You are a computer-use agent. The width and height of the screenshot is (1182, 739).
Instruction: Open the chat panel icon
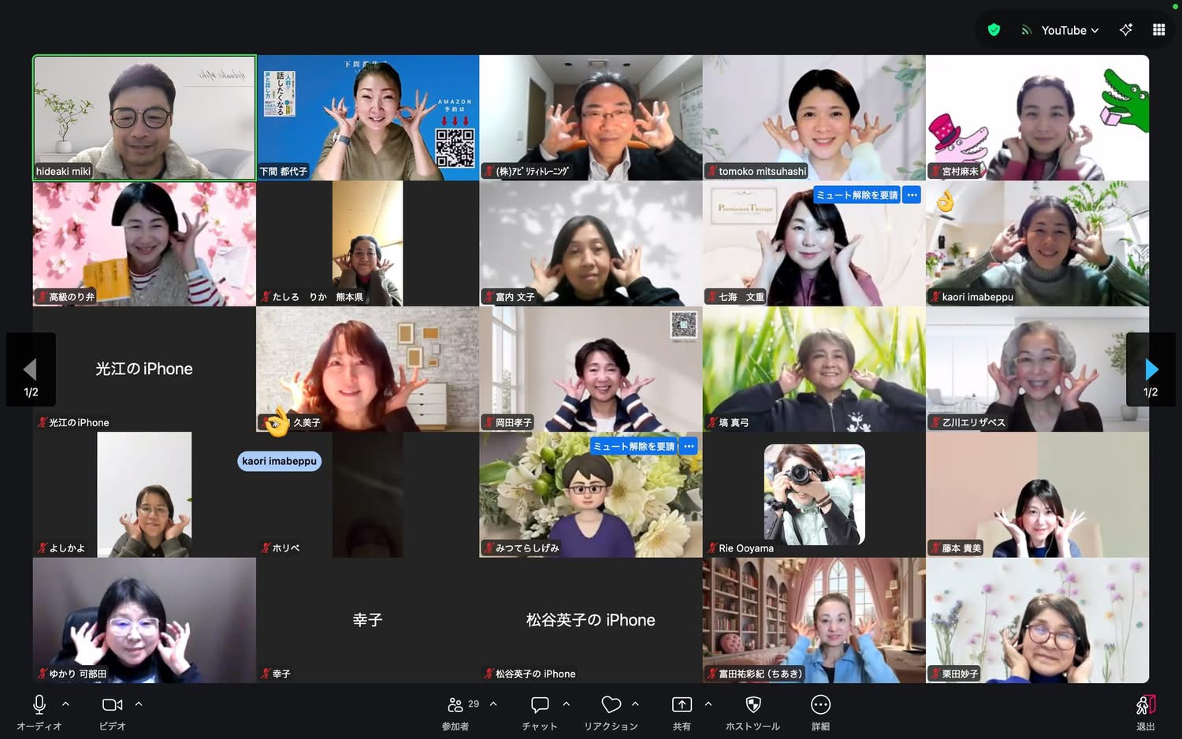pyautogui.click(x=540, y=704)
